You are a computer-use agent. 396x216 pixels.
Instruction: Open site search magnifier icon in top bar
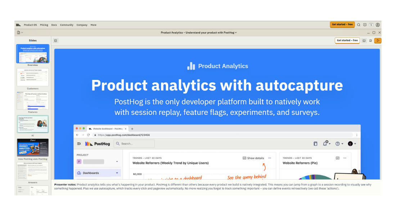359,25
